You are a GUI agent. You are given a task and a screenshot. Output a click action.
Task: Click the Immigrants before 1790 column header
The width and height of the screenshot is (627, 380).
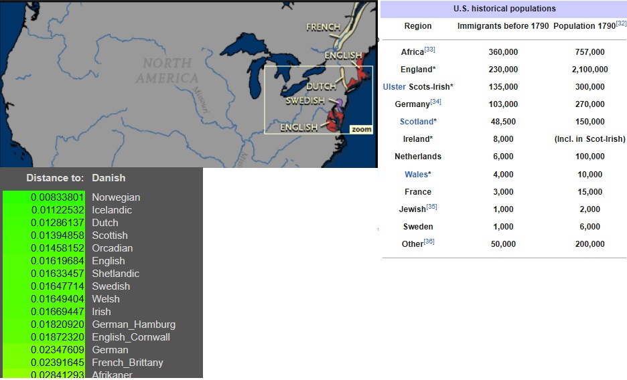pos(503,26)
